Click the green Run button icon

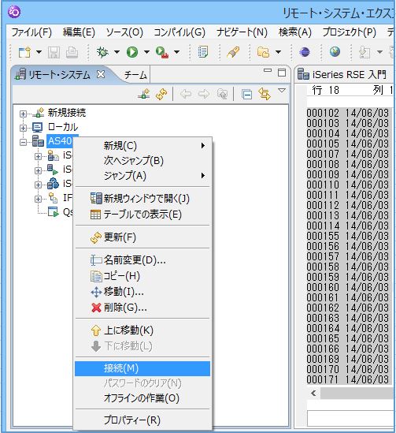[132, 52]
